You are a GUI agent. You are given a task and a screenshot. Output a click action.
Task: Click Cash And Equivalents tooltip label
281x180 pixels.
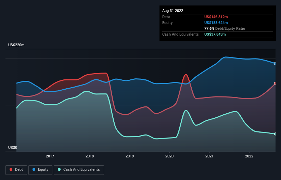[x=180, y=34]
